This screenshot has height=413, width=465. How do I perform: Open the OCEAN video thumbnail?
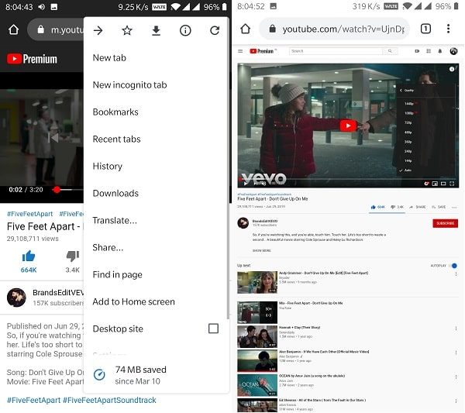(257, 385)
